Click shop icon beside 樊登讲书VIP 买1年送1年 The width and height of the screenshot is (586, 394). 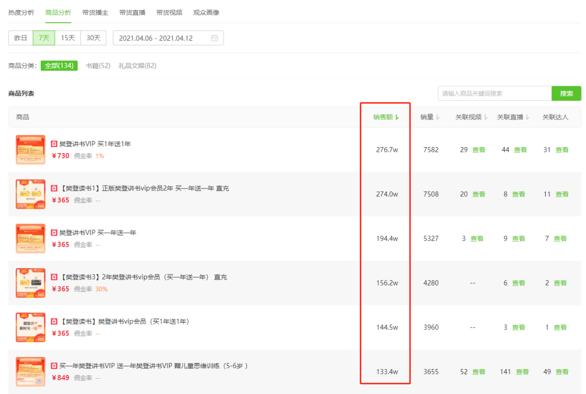tap(54, 144)
